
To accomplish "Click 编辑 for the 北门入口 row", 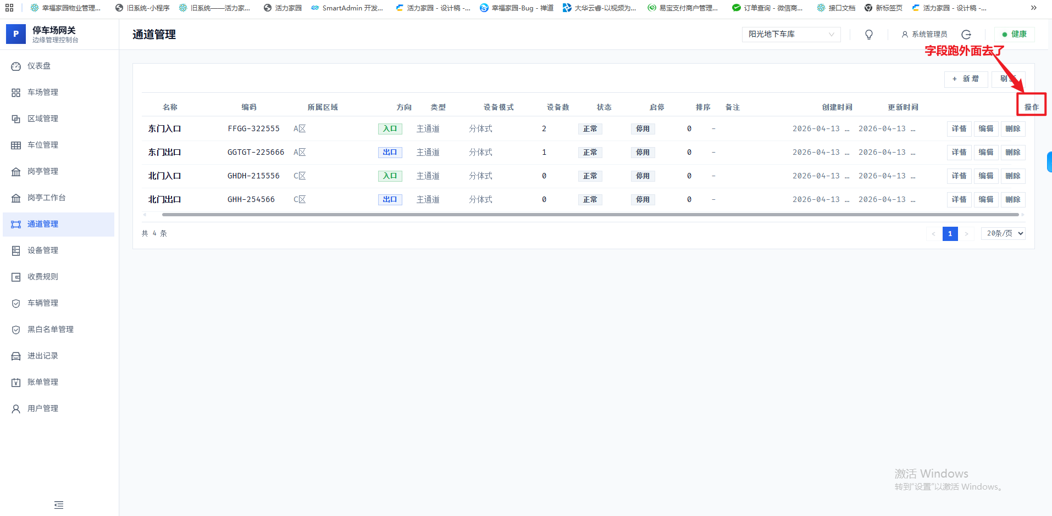I will tap(985, 176).
